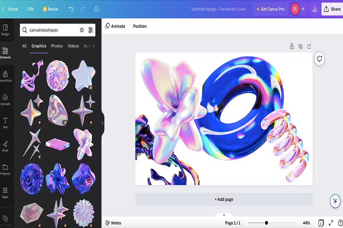Open the Help question mark icon
The width and height of the screenshot is (343, 228).
coord(340,223)
